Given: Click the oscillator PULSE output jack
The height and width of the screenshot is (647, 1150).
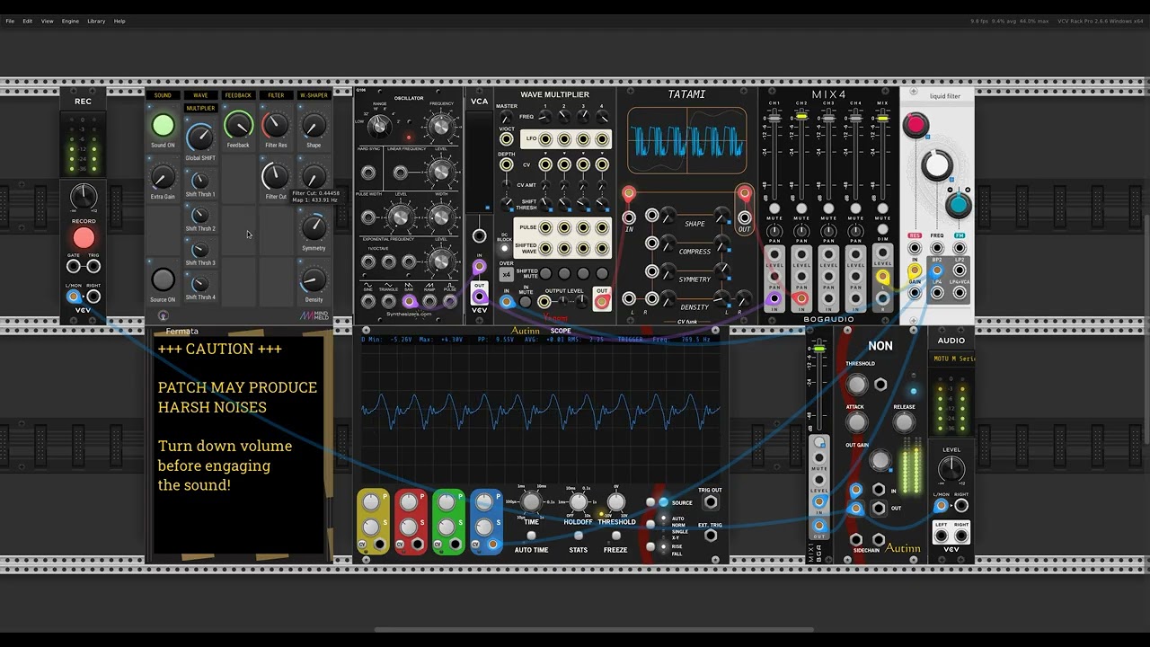Looking at the screenshot, I should (x=449, y=302).
